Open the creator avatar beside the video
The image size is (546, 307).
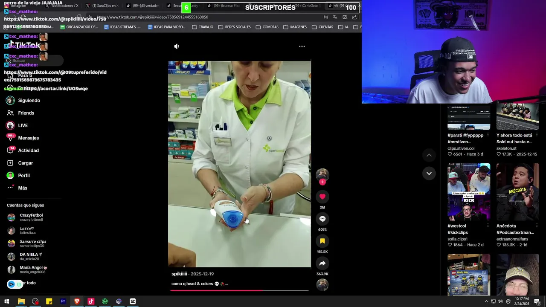tap(322, 174)
